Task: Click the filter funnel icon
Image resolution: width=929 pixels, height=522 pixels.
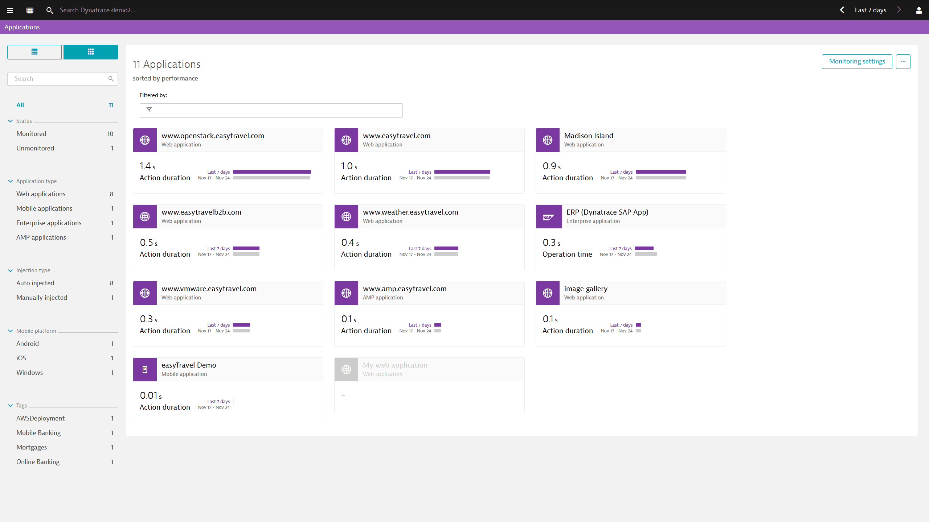Action: (x=149, y=110)
